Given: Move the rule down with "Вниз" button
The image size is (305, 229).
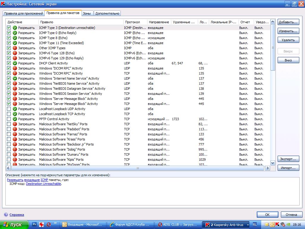Looking at the screenshot, I should (x=288, y=60).
